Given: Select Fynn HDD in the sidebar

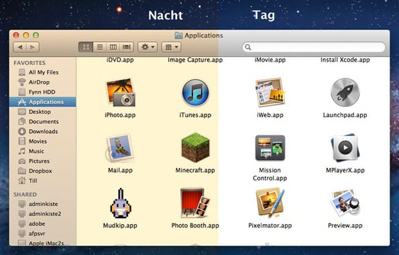Looking at the screenshot, I should 42,92.
